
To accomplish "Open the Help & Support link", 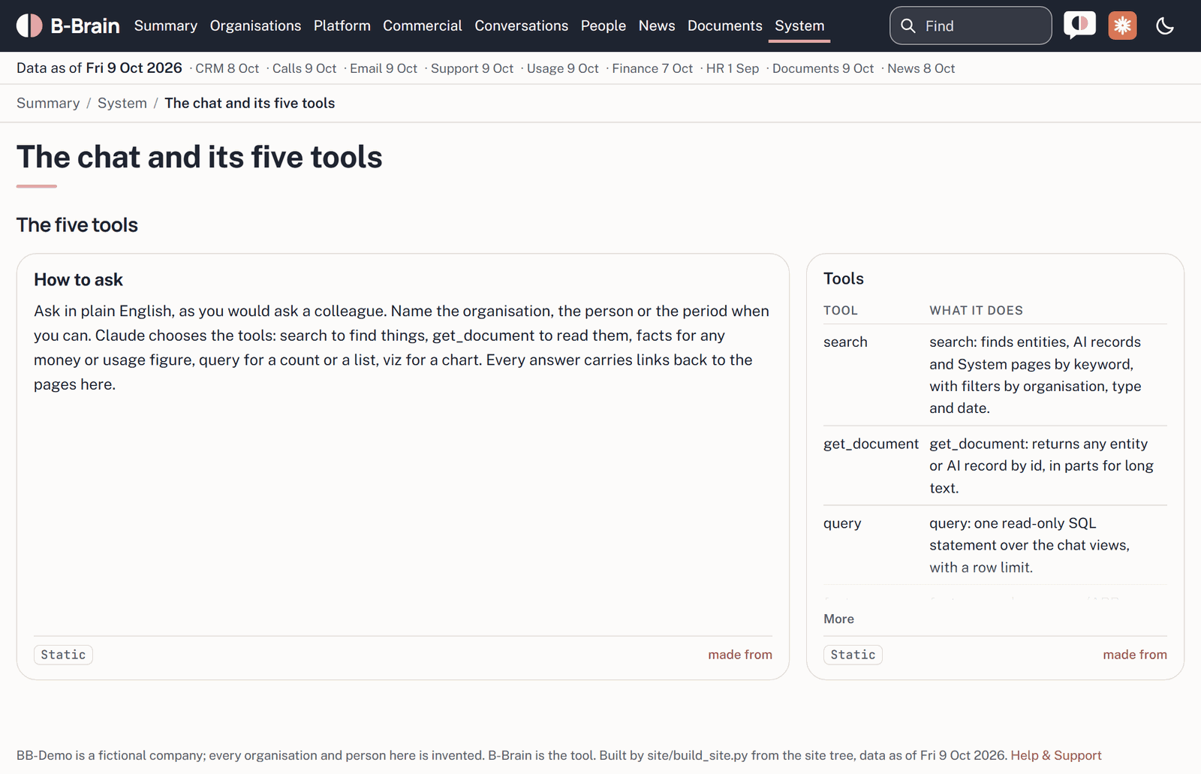I will pyautogui.click(x=1056, y=755).
